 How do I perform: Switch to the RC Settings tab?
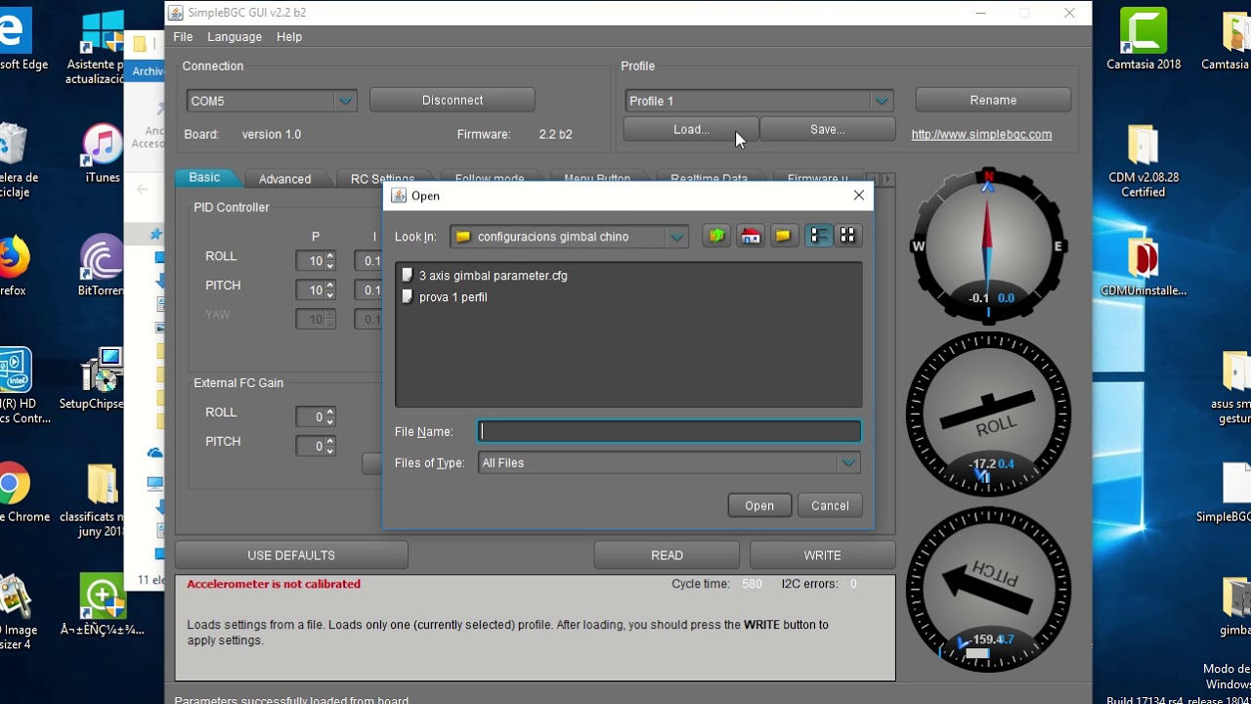(382, 179)
